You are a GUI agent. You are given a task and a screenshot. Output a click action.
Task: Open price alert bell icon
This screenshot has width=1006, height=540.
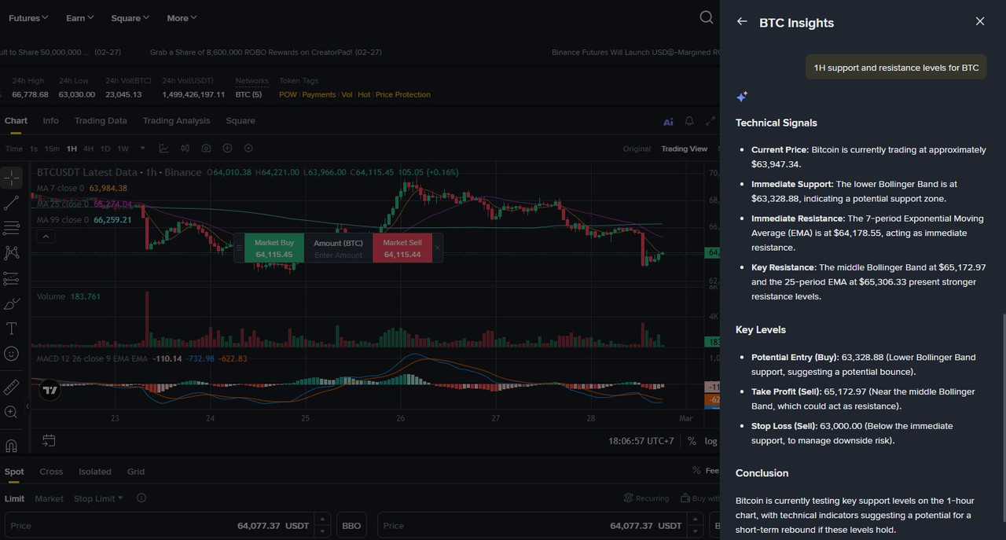pyautogui.click(x=689, y=121)
